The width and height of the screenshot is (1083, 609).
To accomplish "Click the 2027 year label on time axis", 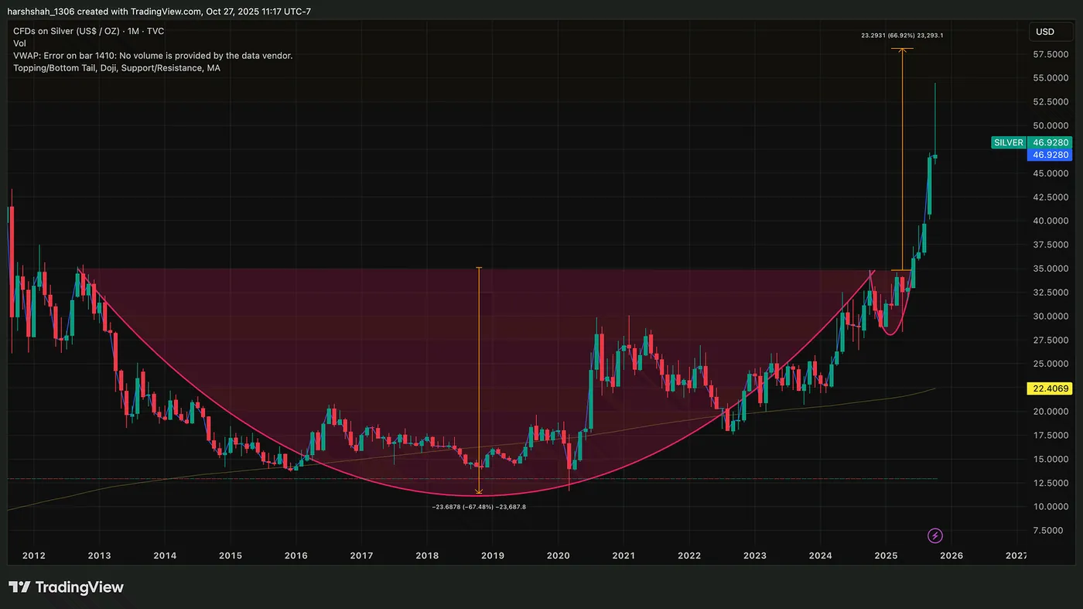I will (1016, 556).
